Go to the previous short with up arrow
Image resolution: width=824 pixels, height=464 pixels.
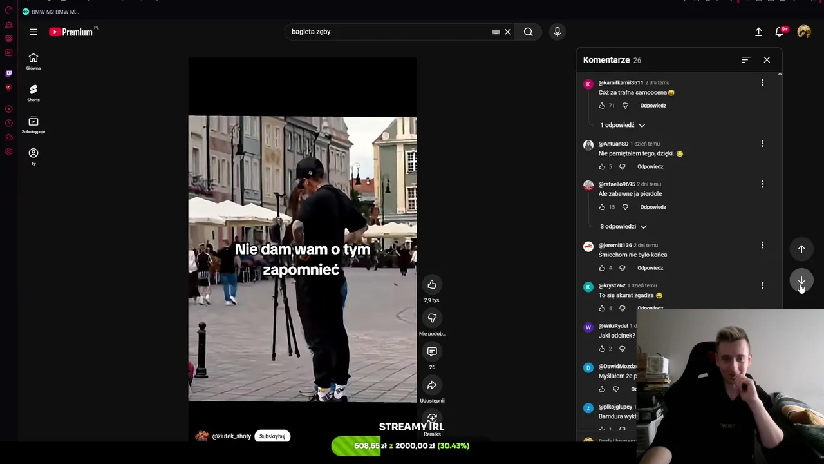801,249
